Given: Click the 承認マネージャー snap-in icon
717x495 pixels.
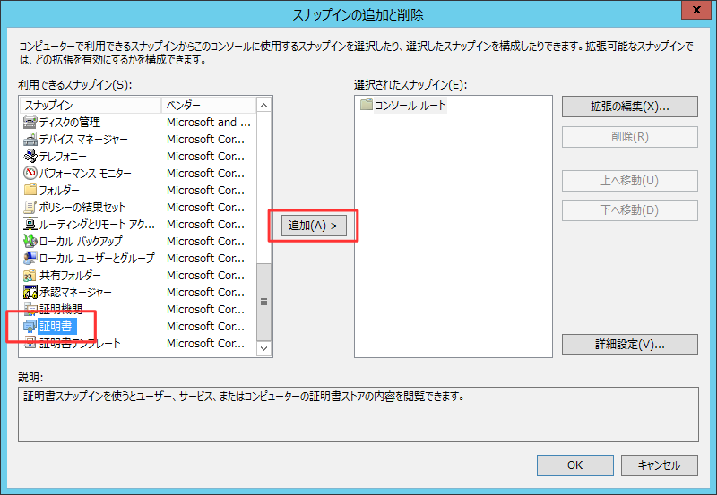Looking at the screenshot, I should tap(30, 292).
